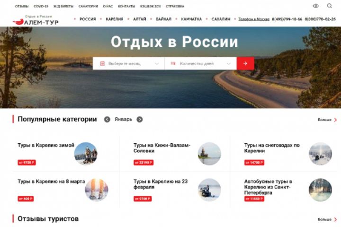
Task: Open Больше link for popular categories
Action: (327, 120)
